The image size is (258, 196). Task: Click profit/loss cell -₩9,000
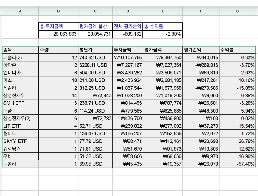[201, 96]
